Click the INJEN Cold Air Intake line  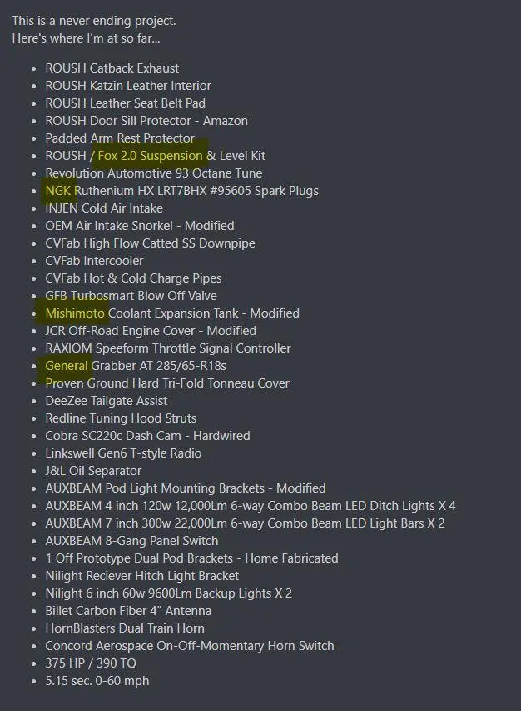pos(104,208)
